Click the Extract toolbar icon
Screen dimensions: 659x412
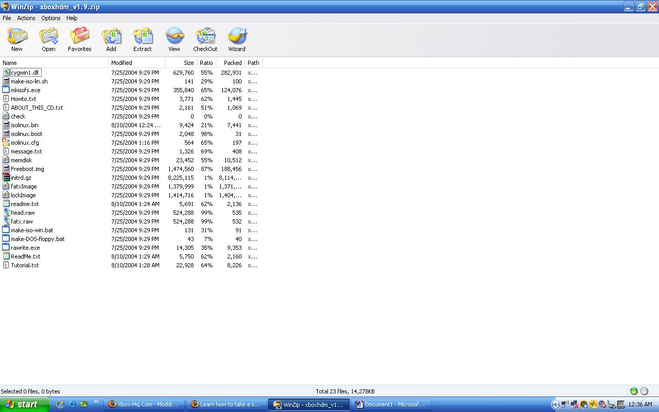[x=143, y=37]
